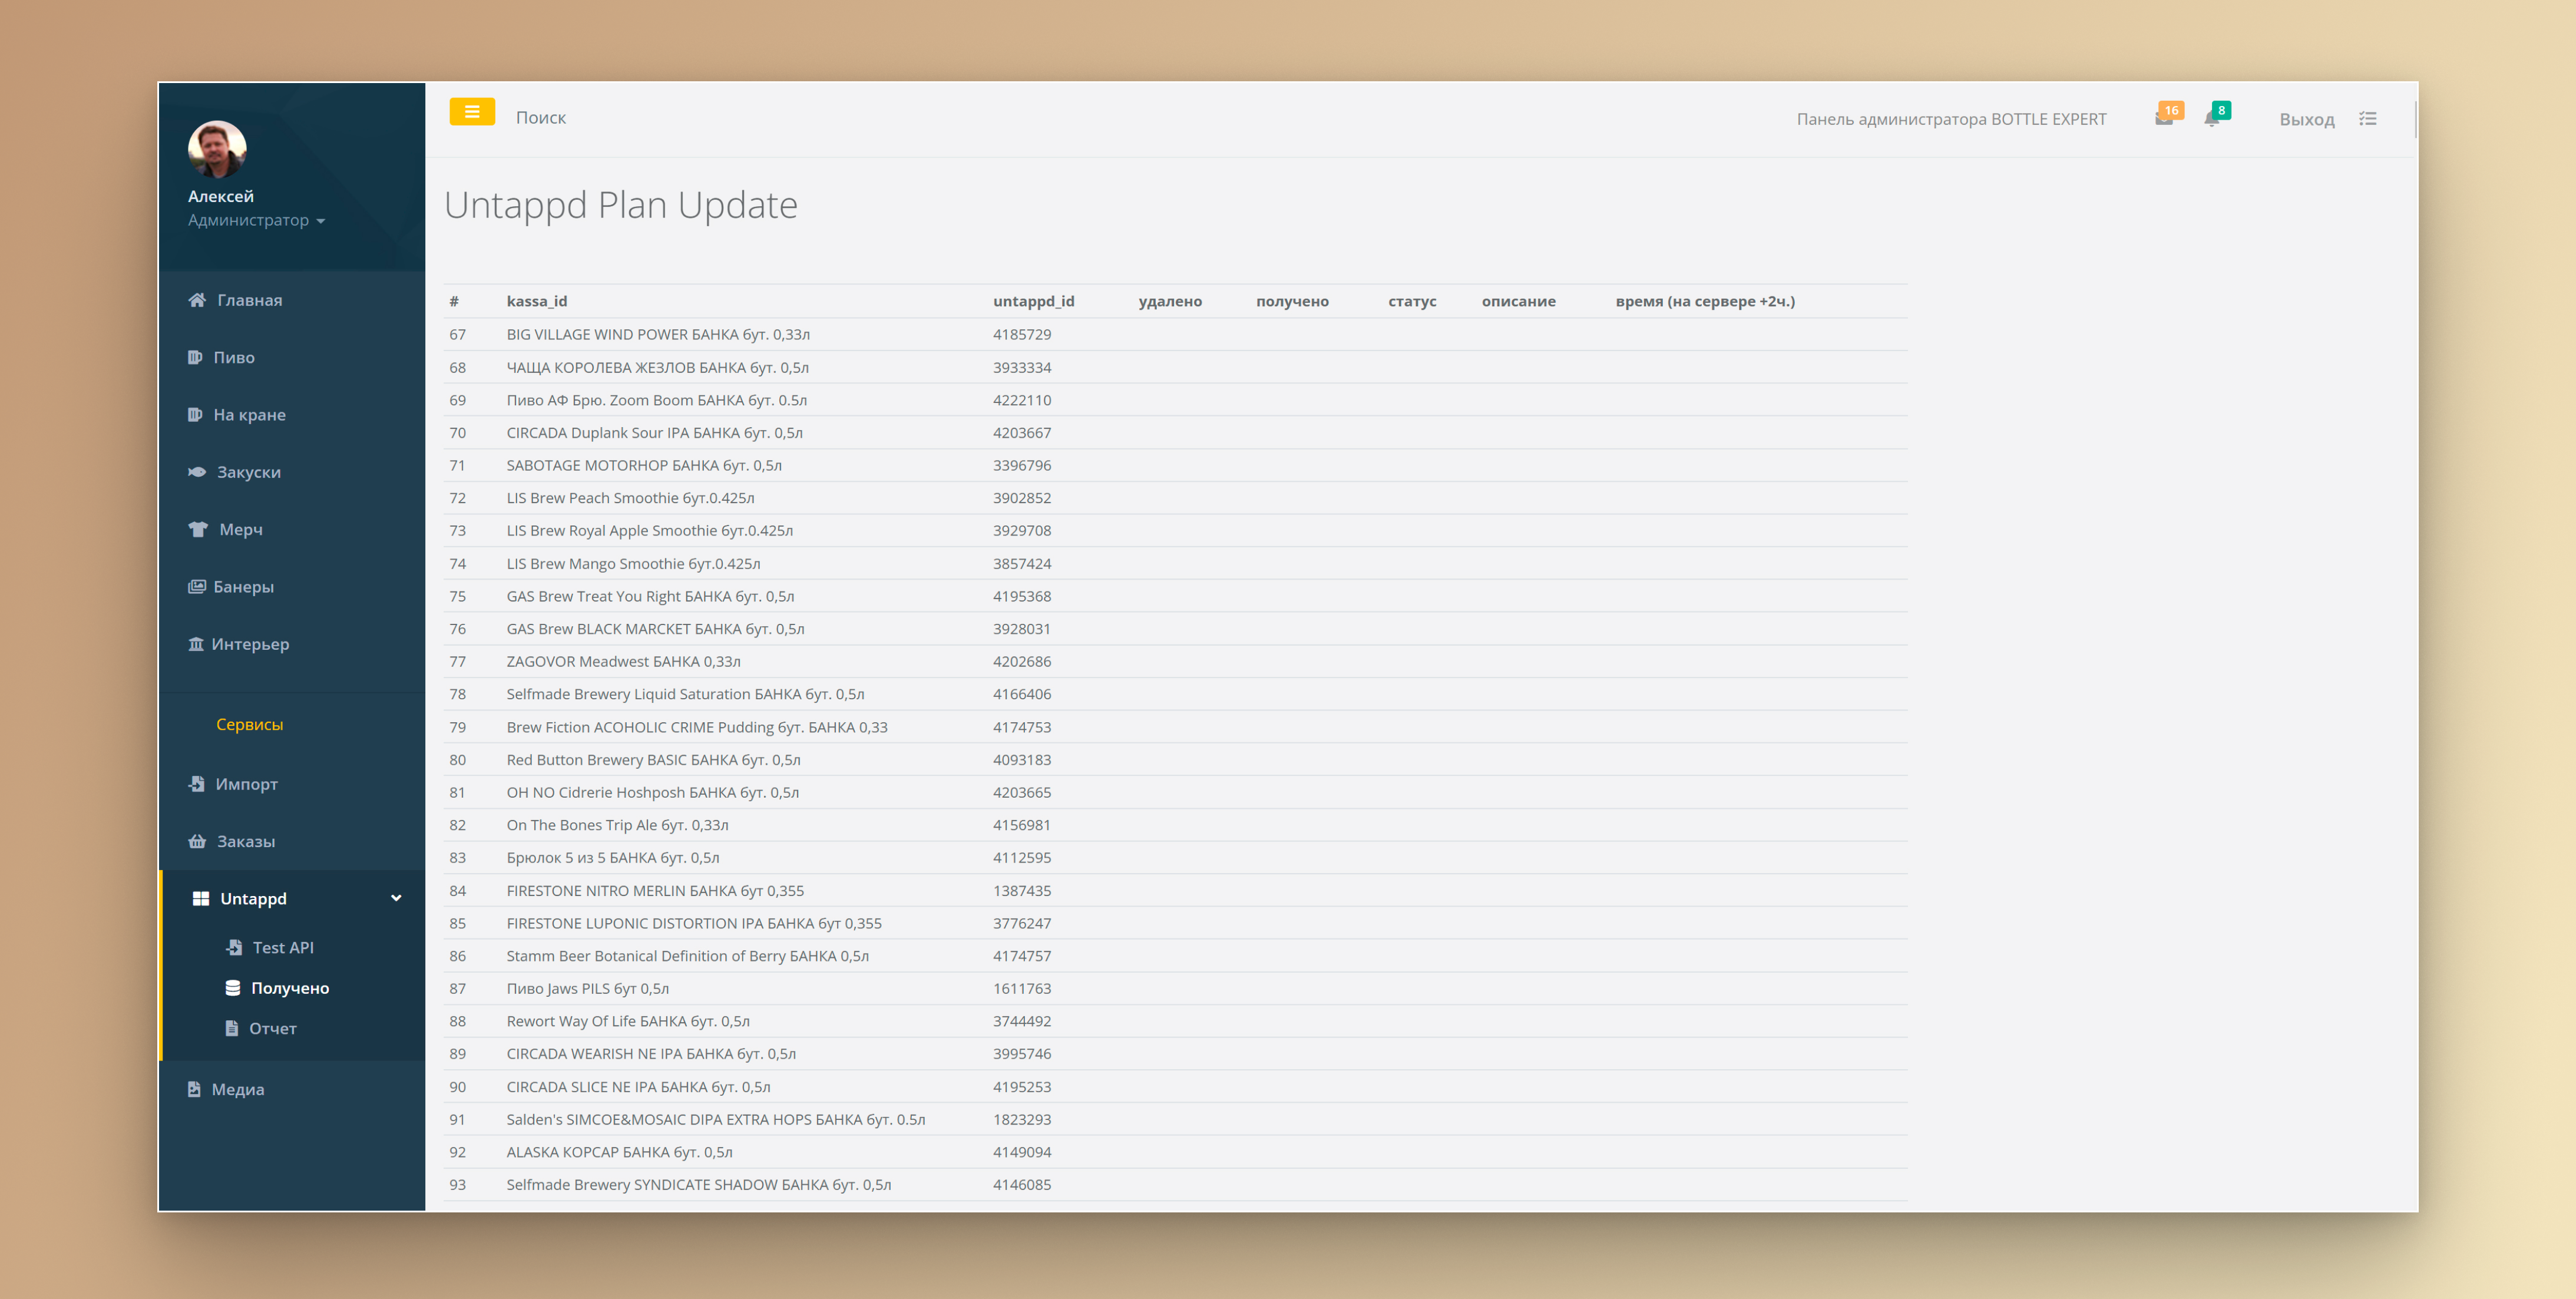Viewport: 2576px width, 1299px height.
Task: Open the Заказы service menu item
Action: (291, 841)
